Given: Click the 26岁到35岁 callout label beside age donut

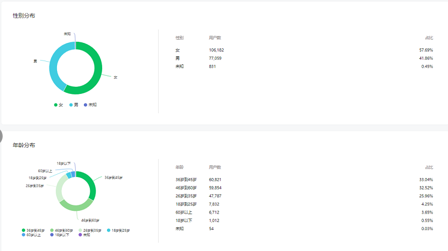Looking at the screenshot, I should (34, 186).
